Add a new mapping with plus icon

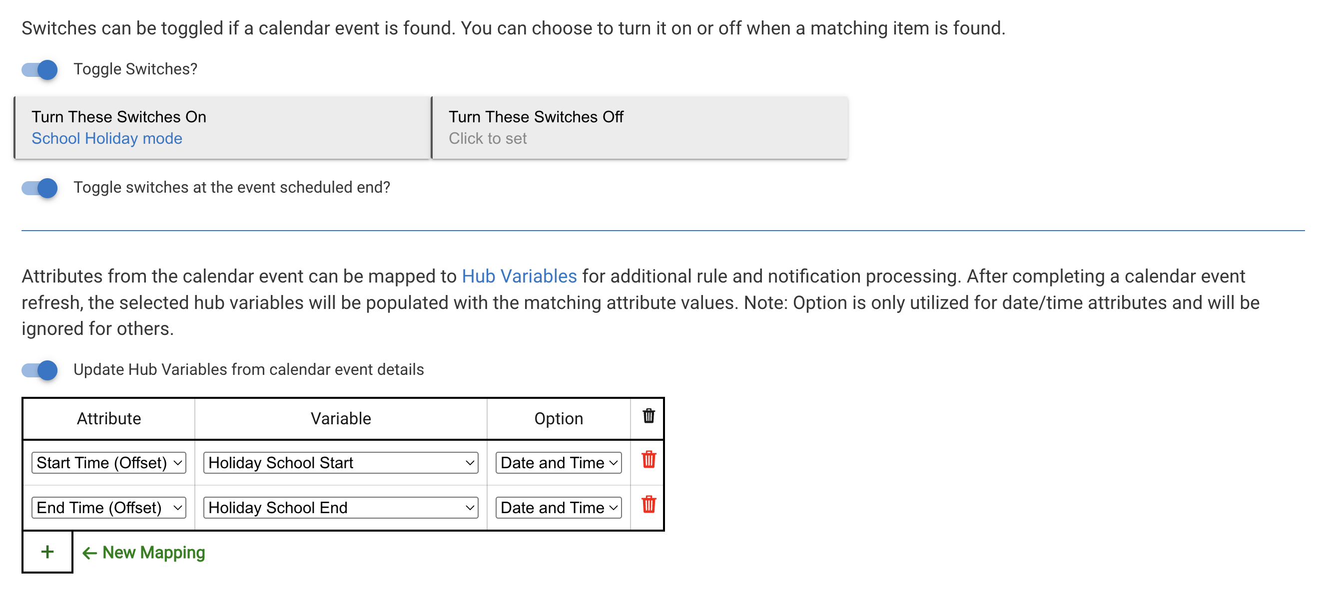point(47,552)
